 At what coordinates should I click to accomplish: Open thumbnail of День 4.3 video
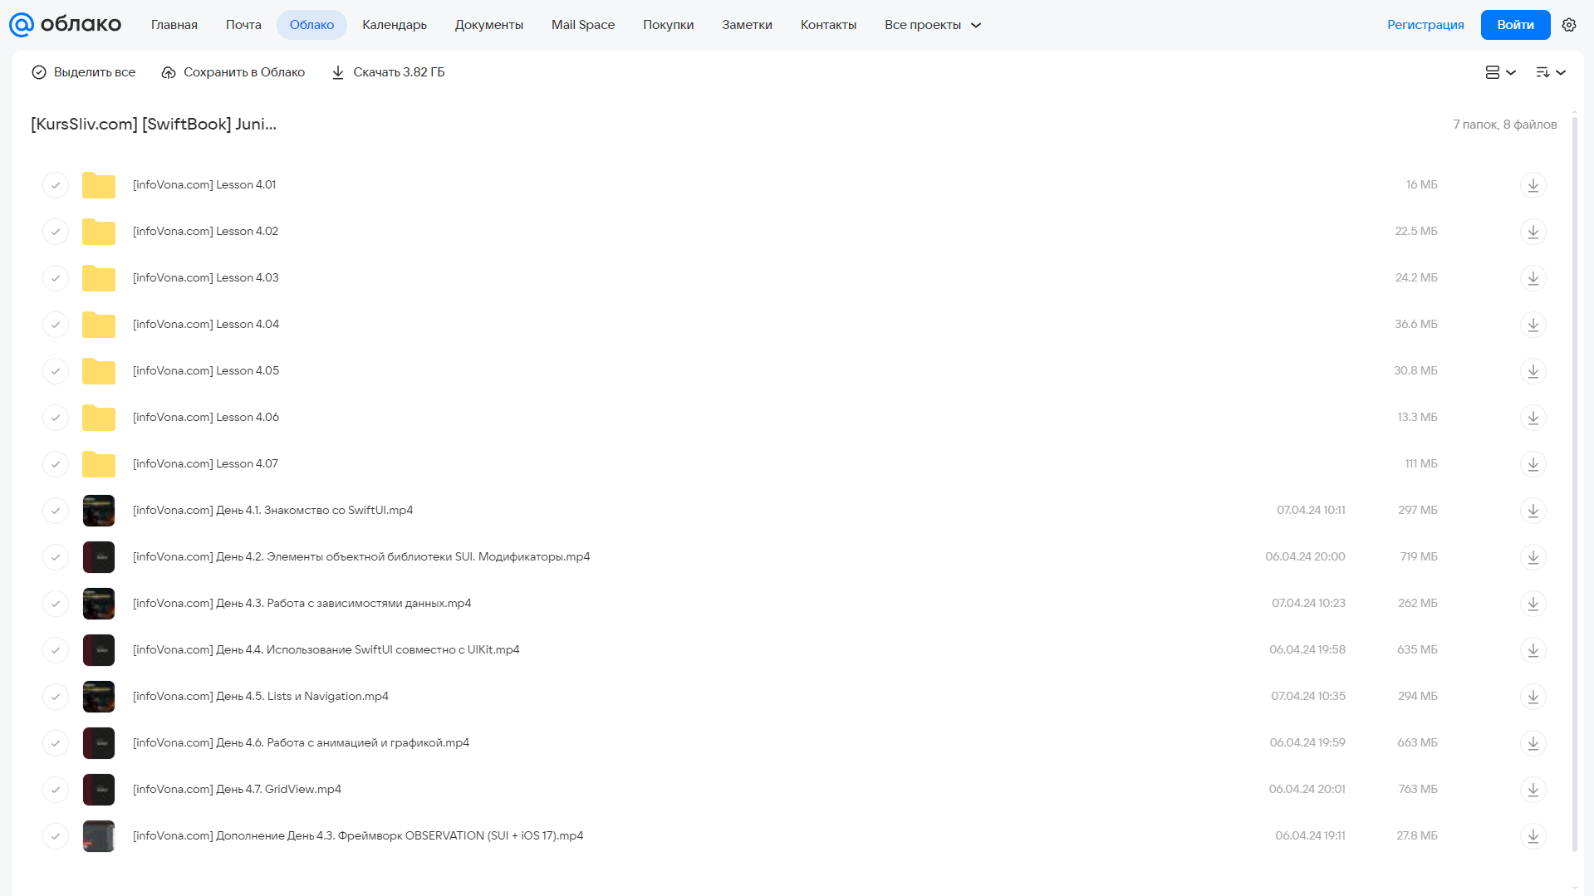point(98,603)
